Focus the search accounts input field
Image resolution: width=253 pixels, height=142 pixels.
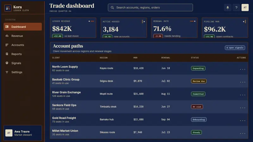click(x=150, y=8)
